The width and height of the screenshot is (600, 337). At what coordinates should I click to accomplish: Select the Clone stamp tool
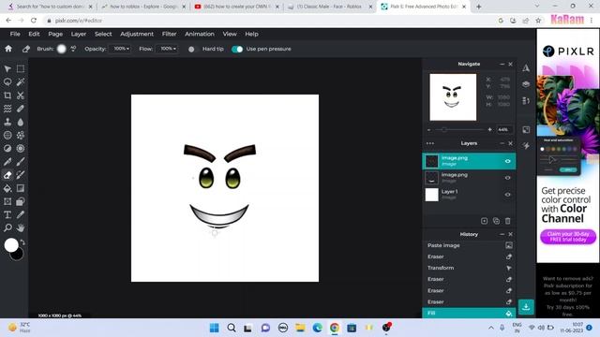(7, 122)
